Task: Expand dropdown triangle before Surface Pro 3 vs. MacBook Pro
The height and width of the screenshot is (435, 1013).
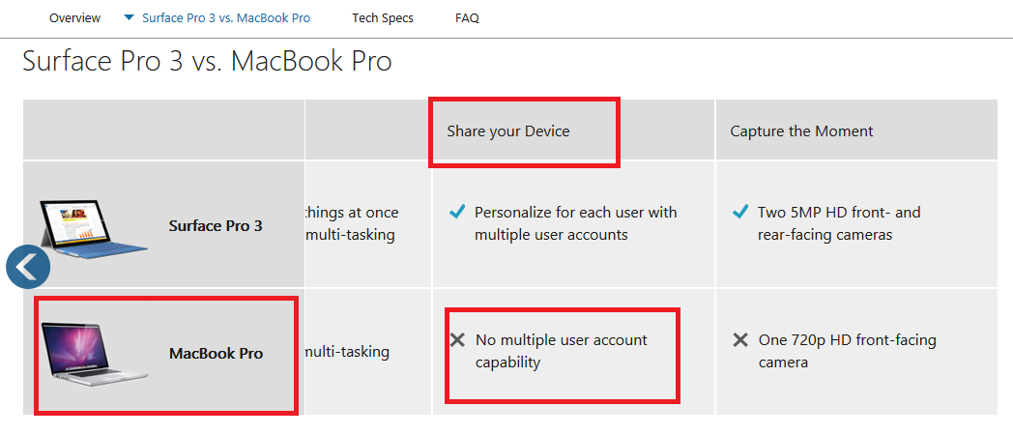Action: pyautogui.click(x=130, y=17)
